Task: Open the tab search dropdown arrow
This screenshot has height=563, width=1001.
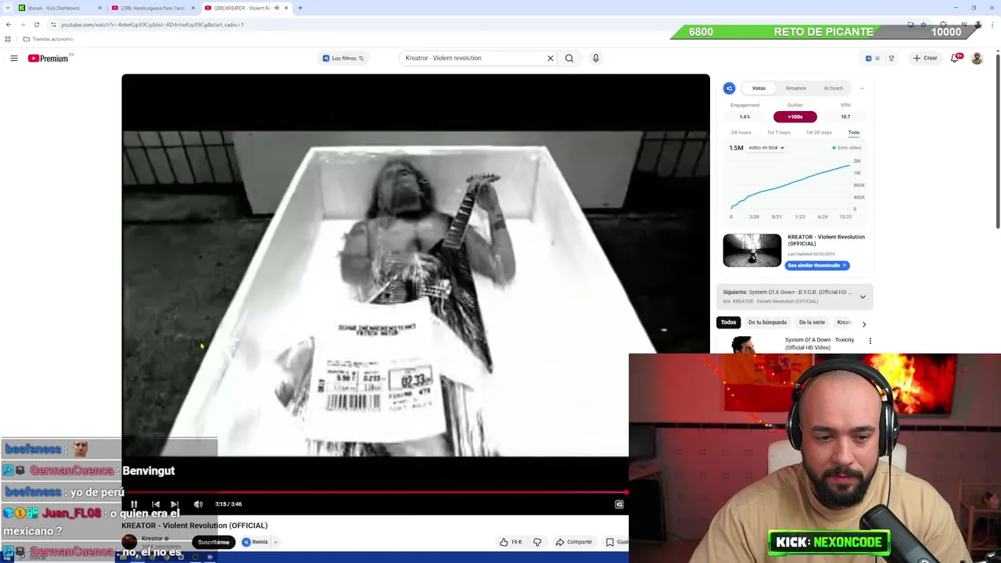Action: 6,8
